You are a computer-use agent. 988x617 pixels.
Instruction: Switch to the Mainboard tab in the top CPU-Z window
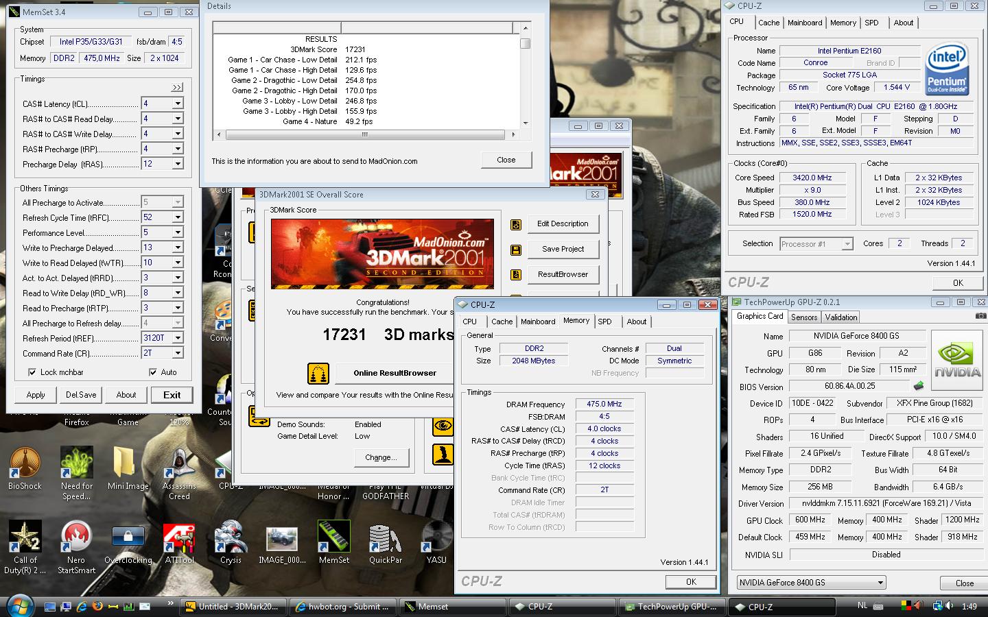[805, 23]
